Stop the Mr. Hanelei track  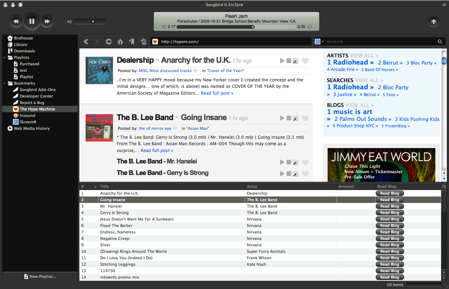point(289,162)
